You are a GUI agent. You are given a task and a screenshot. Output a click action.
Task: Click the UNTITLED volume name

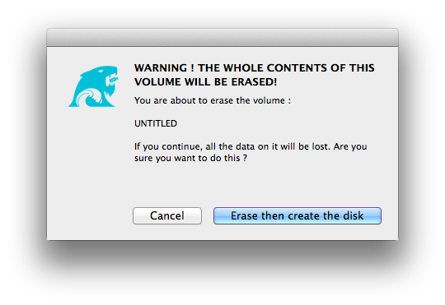click(x=156, y=123)
